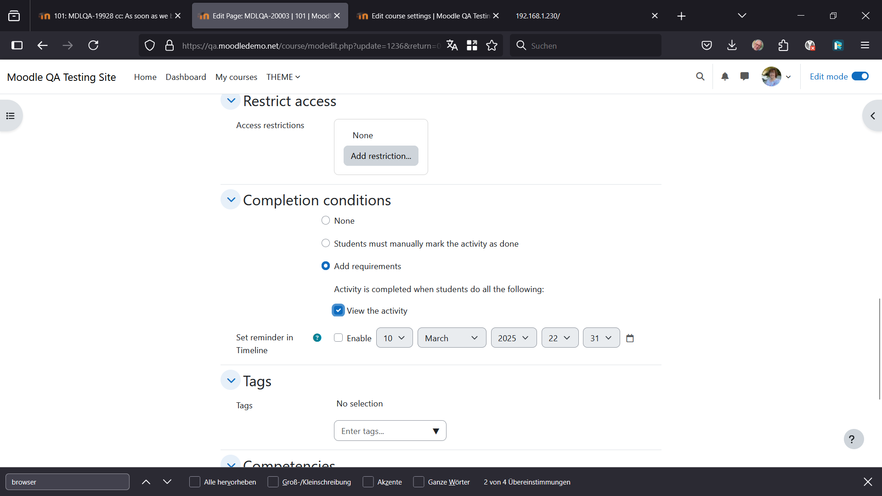This screenshot has width=882, height=496.
Task: Reload the current page
Action: coord(93,45)
